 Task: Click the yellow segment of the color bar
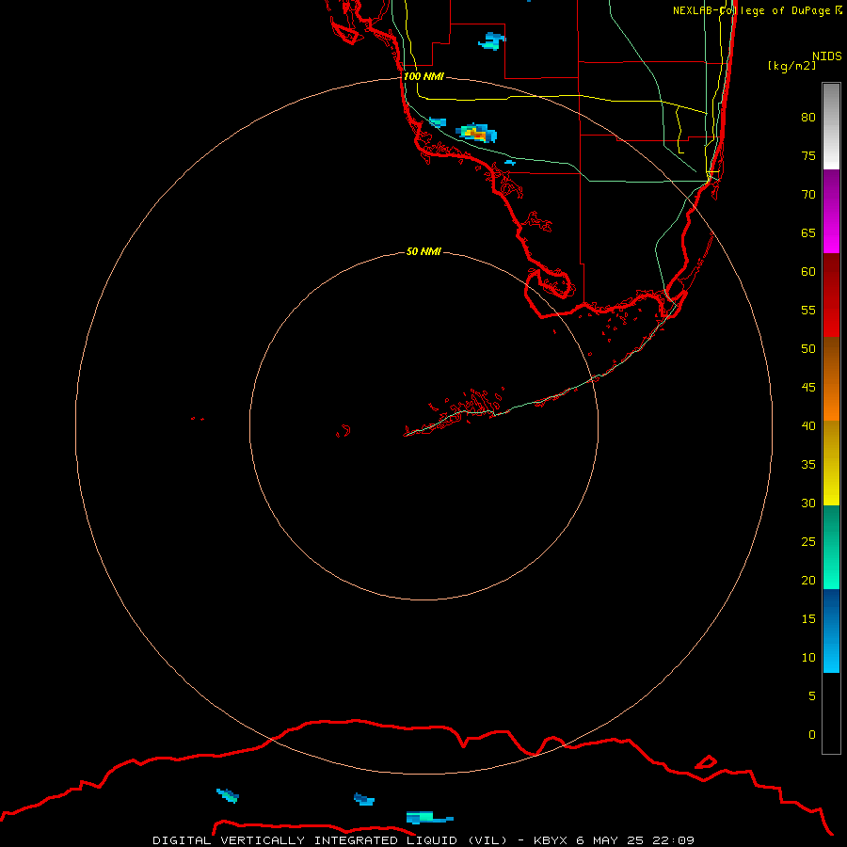click(831, 463)
